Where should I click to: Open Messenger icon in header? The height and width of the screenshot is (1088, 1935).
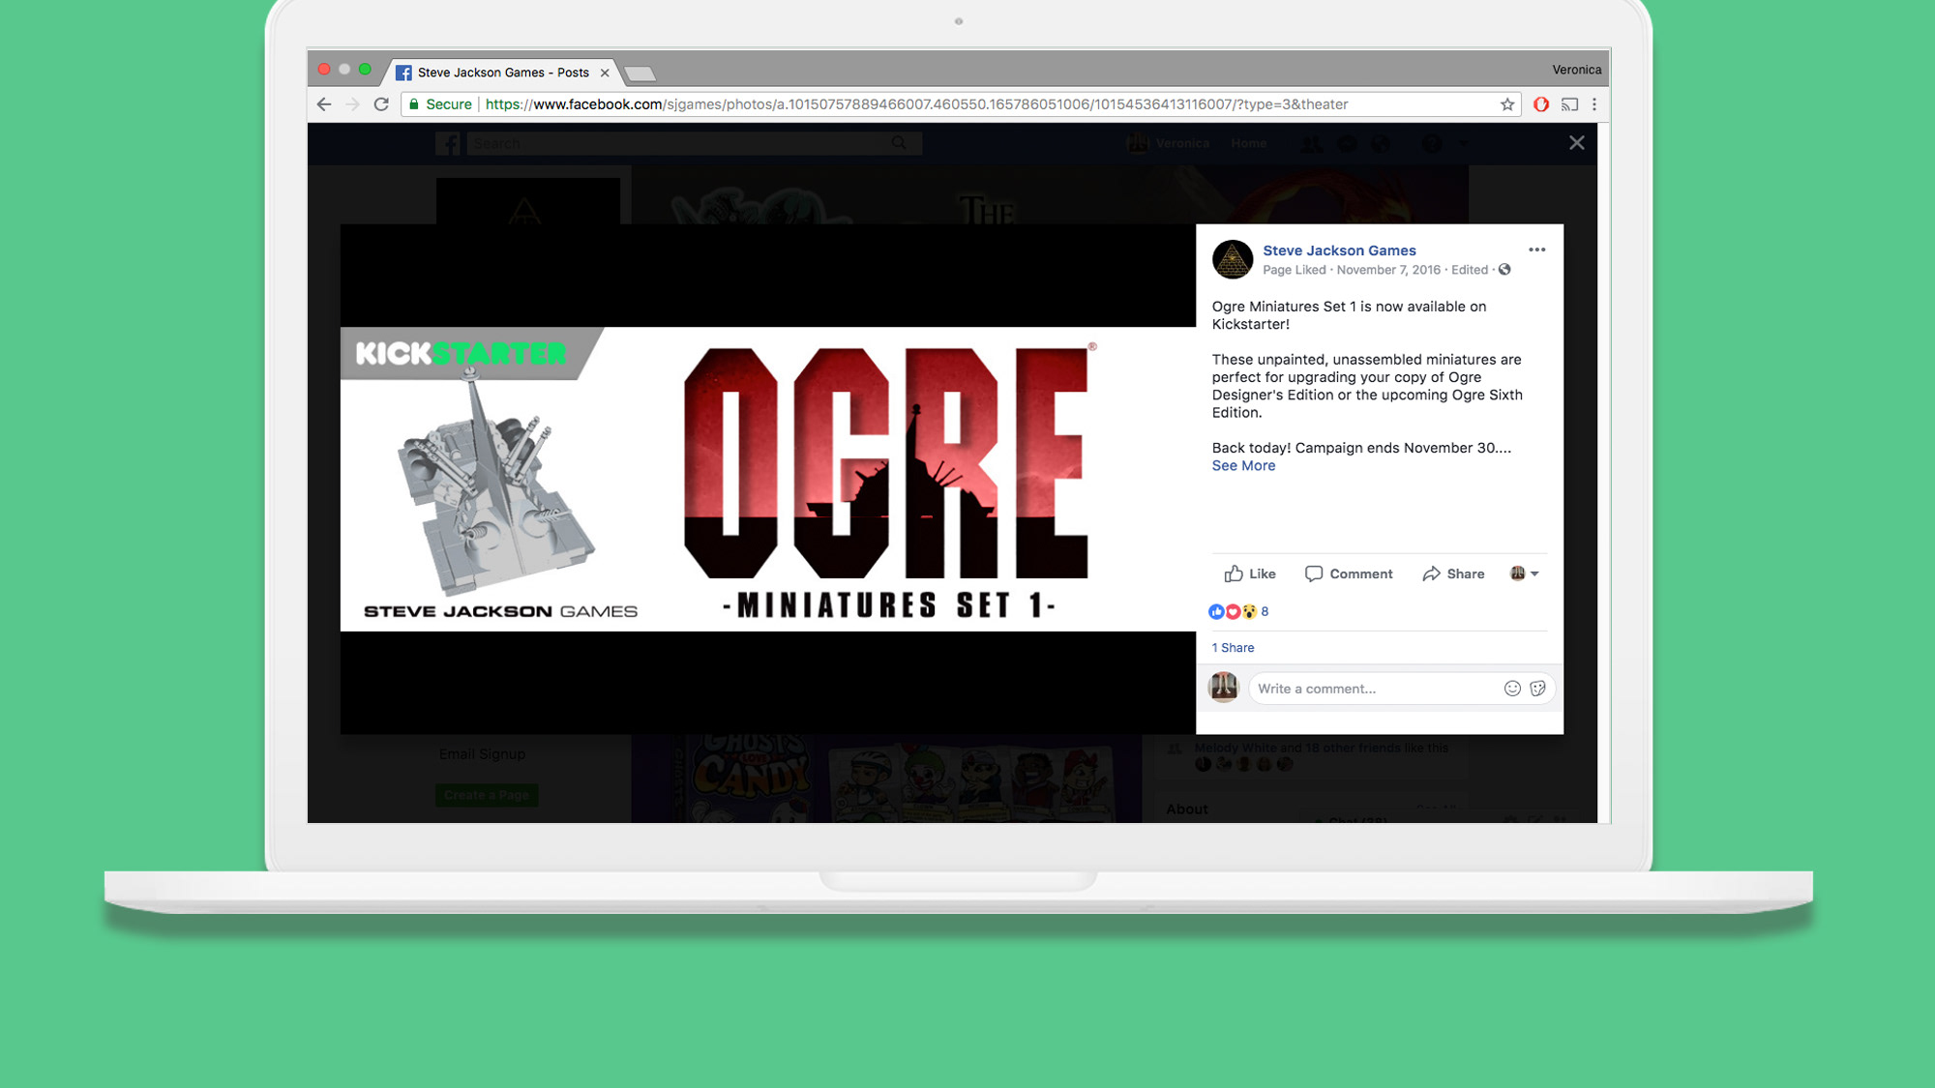pos(1347,144)
